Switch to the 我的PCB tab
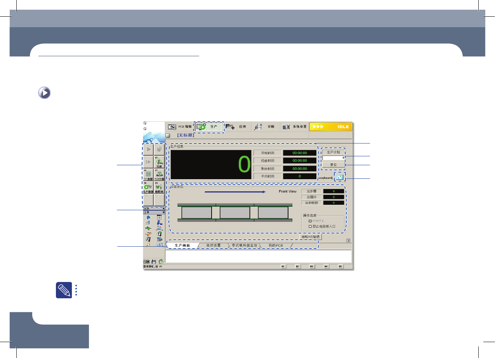 276,246
